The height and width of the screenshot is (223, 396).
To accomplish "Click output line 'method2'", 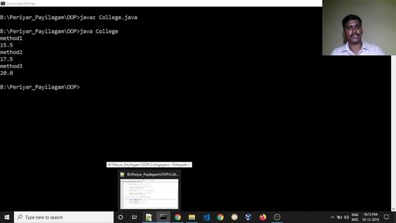I will point(11,52).
